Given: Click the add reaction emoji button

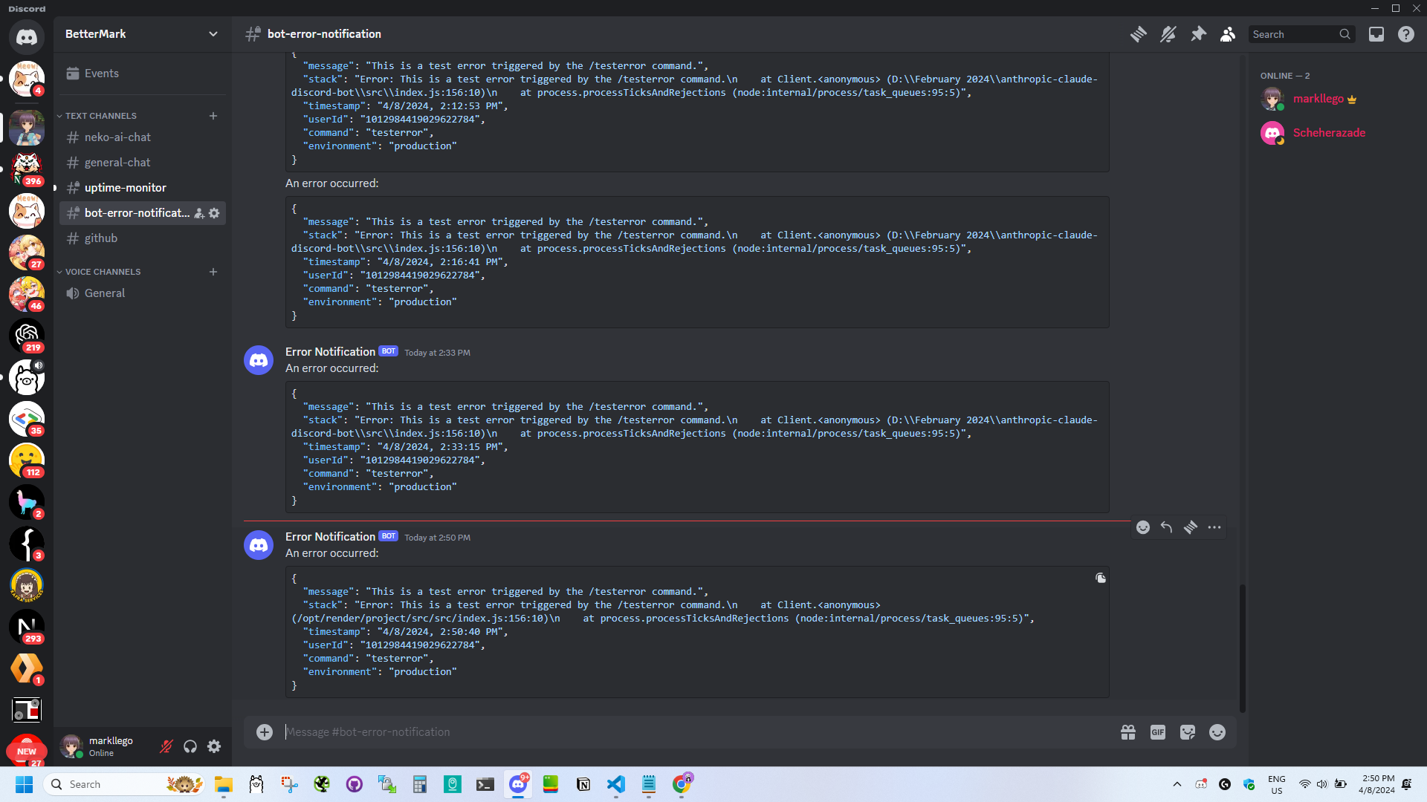Looking at the screenshot, I should tap(1143, 526).
